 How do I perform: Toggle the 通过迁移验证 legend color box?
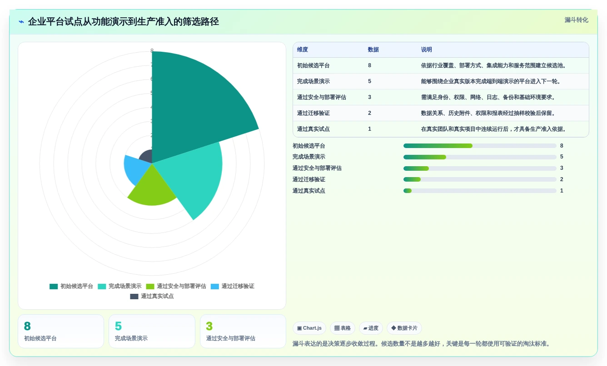click(215, 287)
